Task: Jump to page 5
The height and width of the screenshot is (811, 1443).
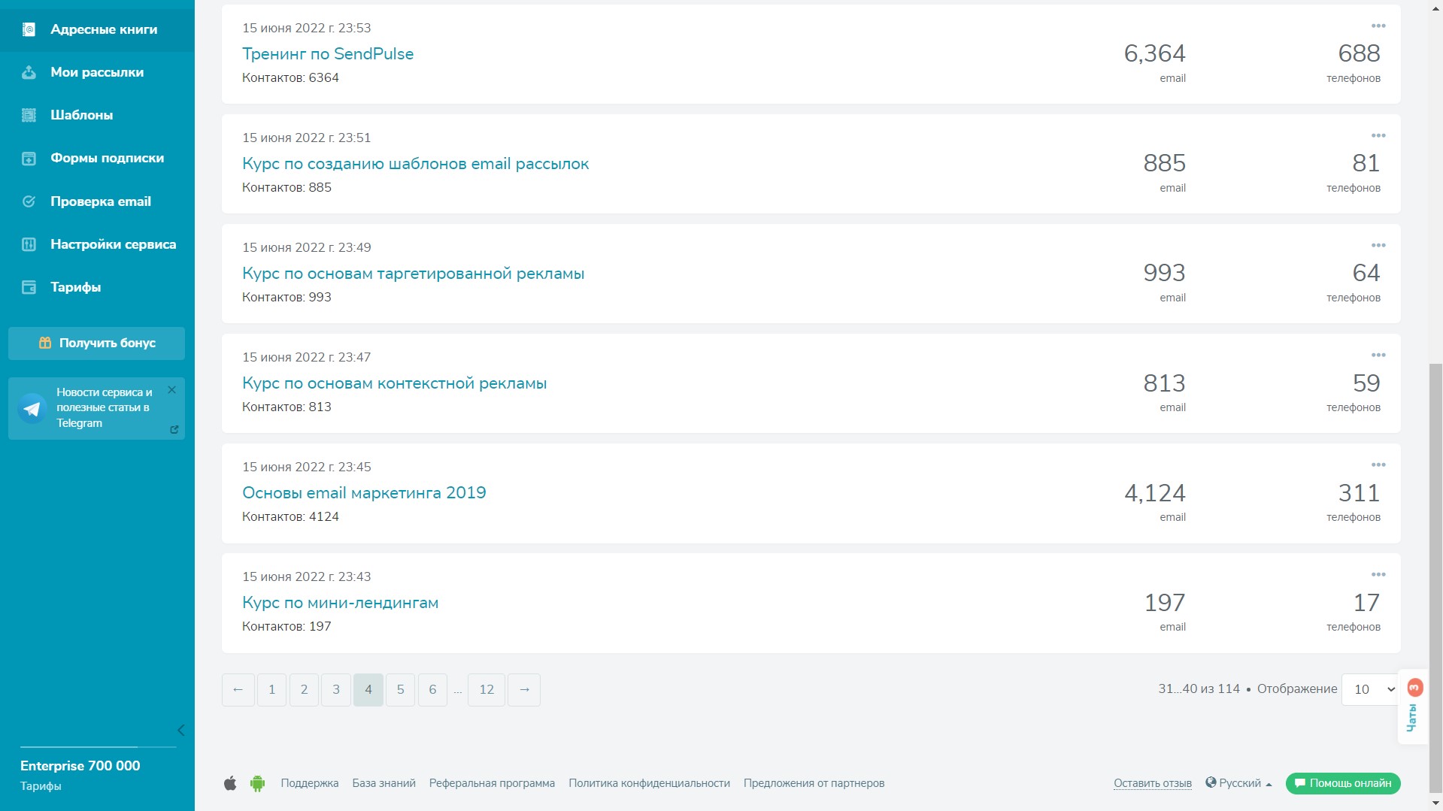Action: [401, 690]
